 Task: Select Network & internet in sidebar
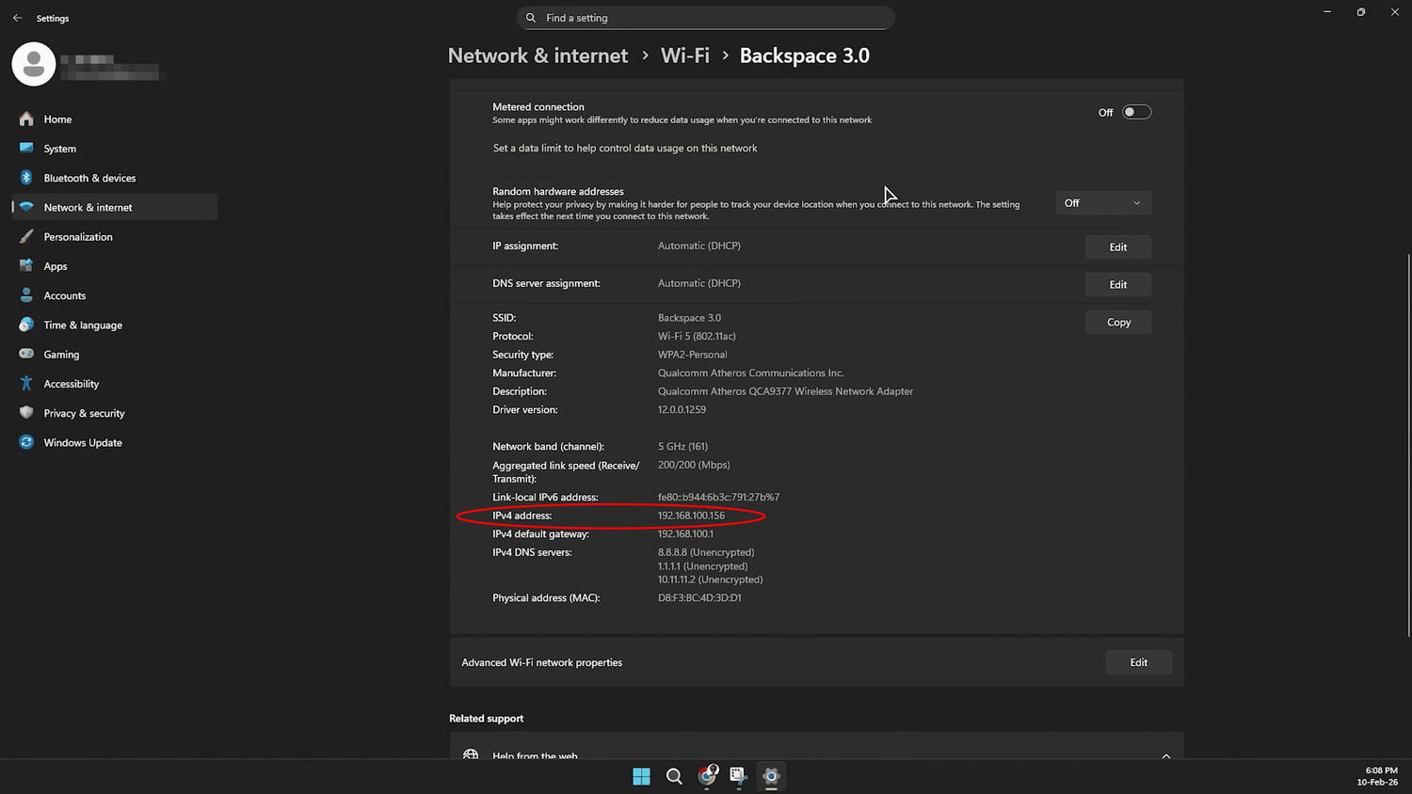pos(114,207)
